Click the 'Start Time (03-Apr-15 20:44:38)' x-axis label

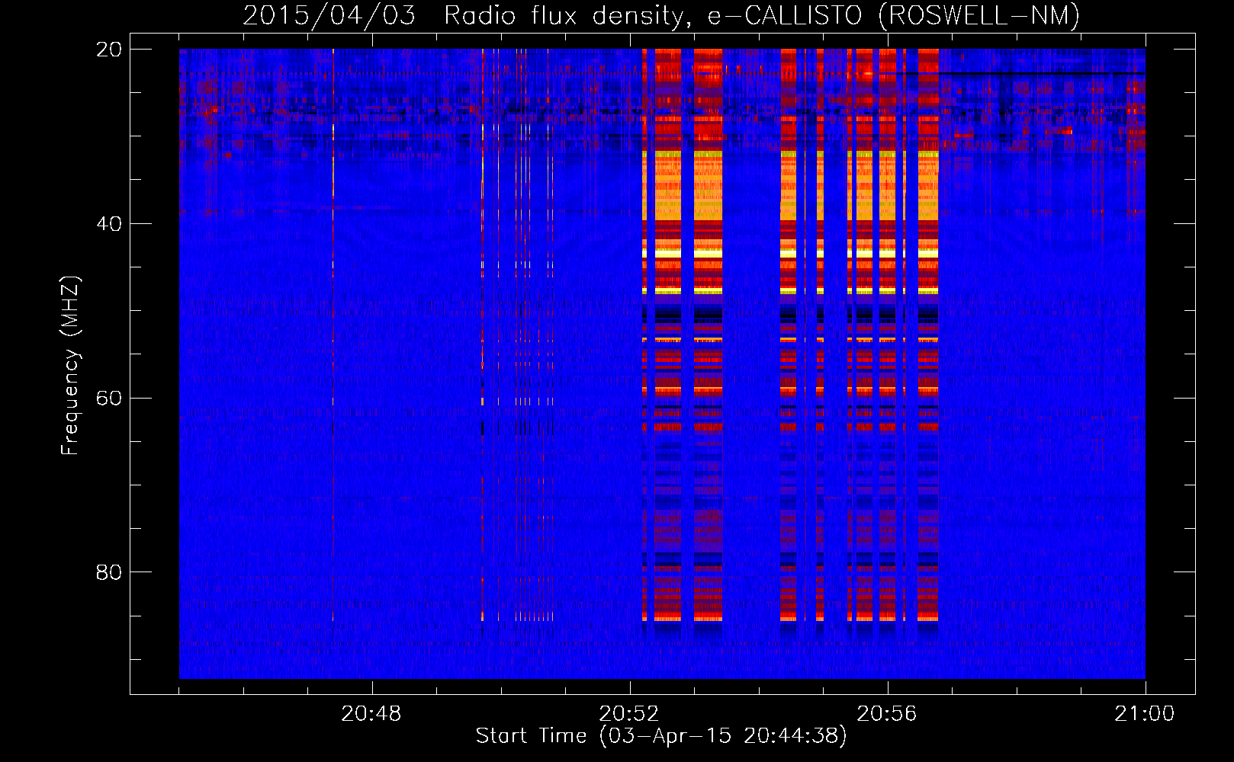661,736
